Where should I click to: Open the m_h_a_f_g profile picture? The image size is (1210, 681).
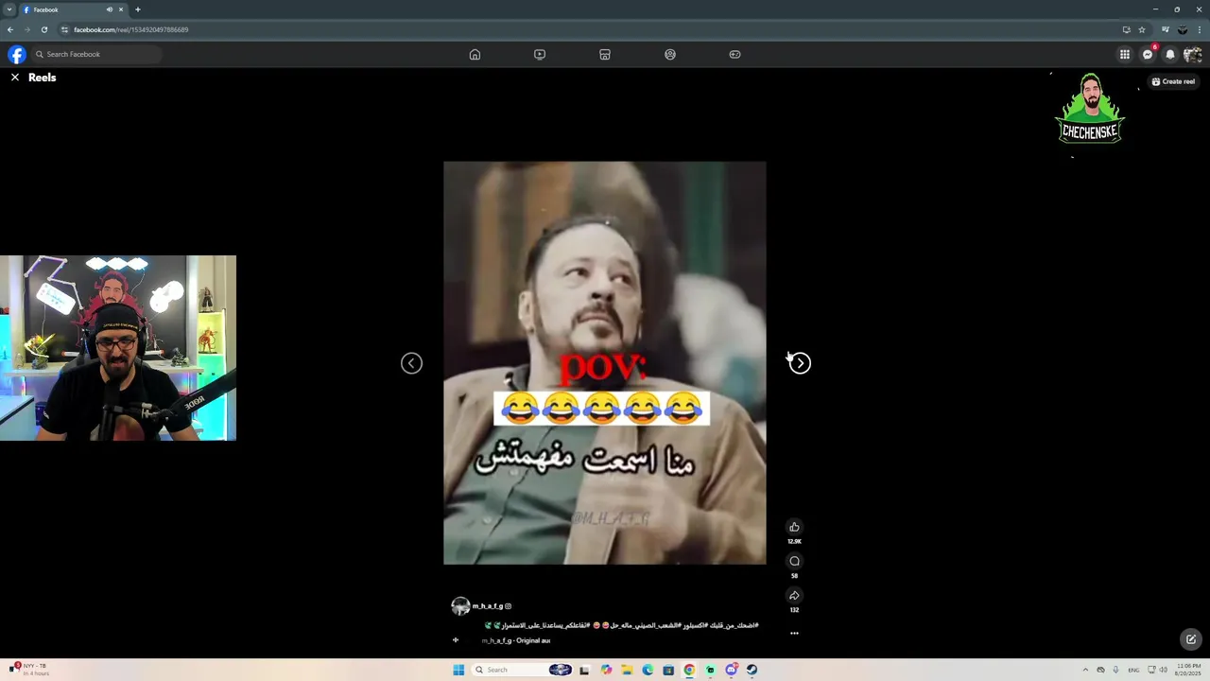point(460,606)
